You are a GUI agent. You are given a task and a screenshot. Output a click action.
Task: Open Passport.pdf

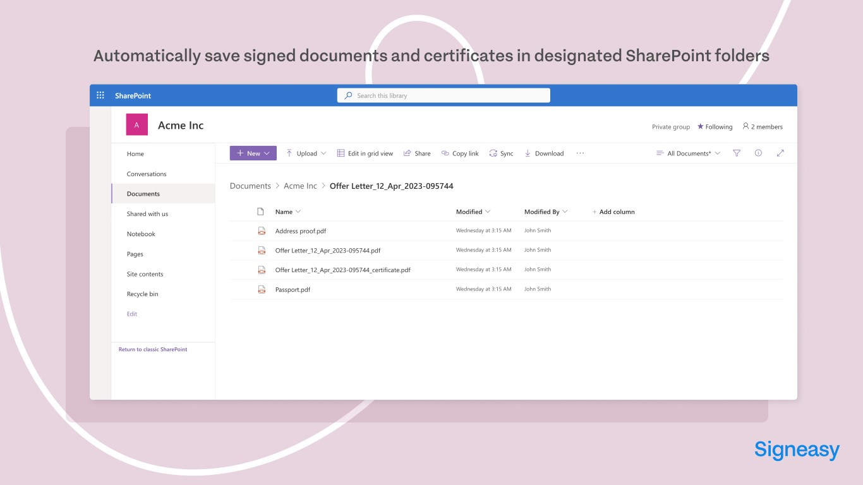pos(293,290)
